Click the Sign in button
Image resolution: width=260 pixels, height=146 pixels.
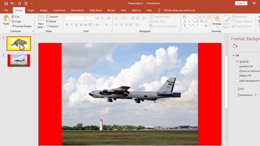click(x=241, y=3)
